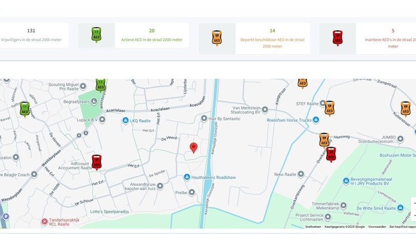
Task: Select the red AED marker near Adficount Accountant
Action: 97,161
